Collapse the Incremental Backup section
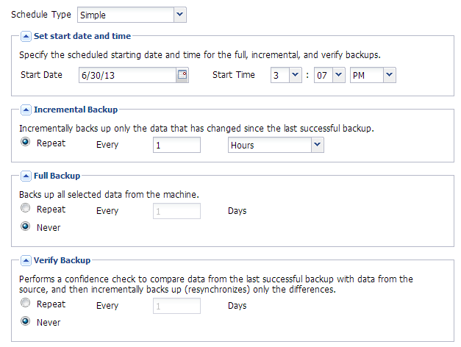This screenshot has width=461, height=347. [26, 110]
